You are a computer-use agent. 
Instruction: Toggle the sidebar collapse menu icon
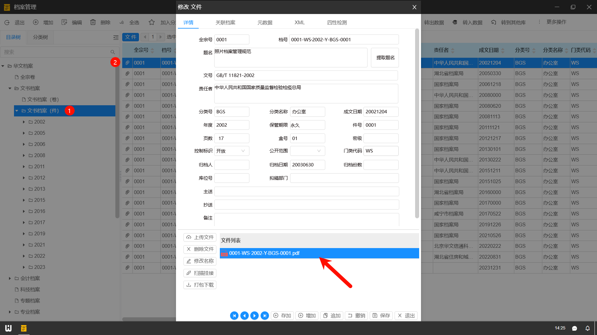click(116, 38)
